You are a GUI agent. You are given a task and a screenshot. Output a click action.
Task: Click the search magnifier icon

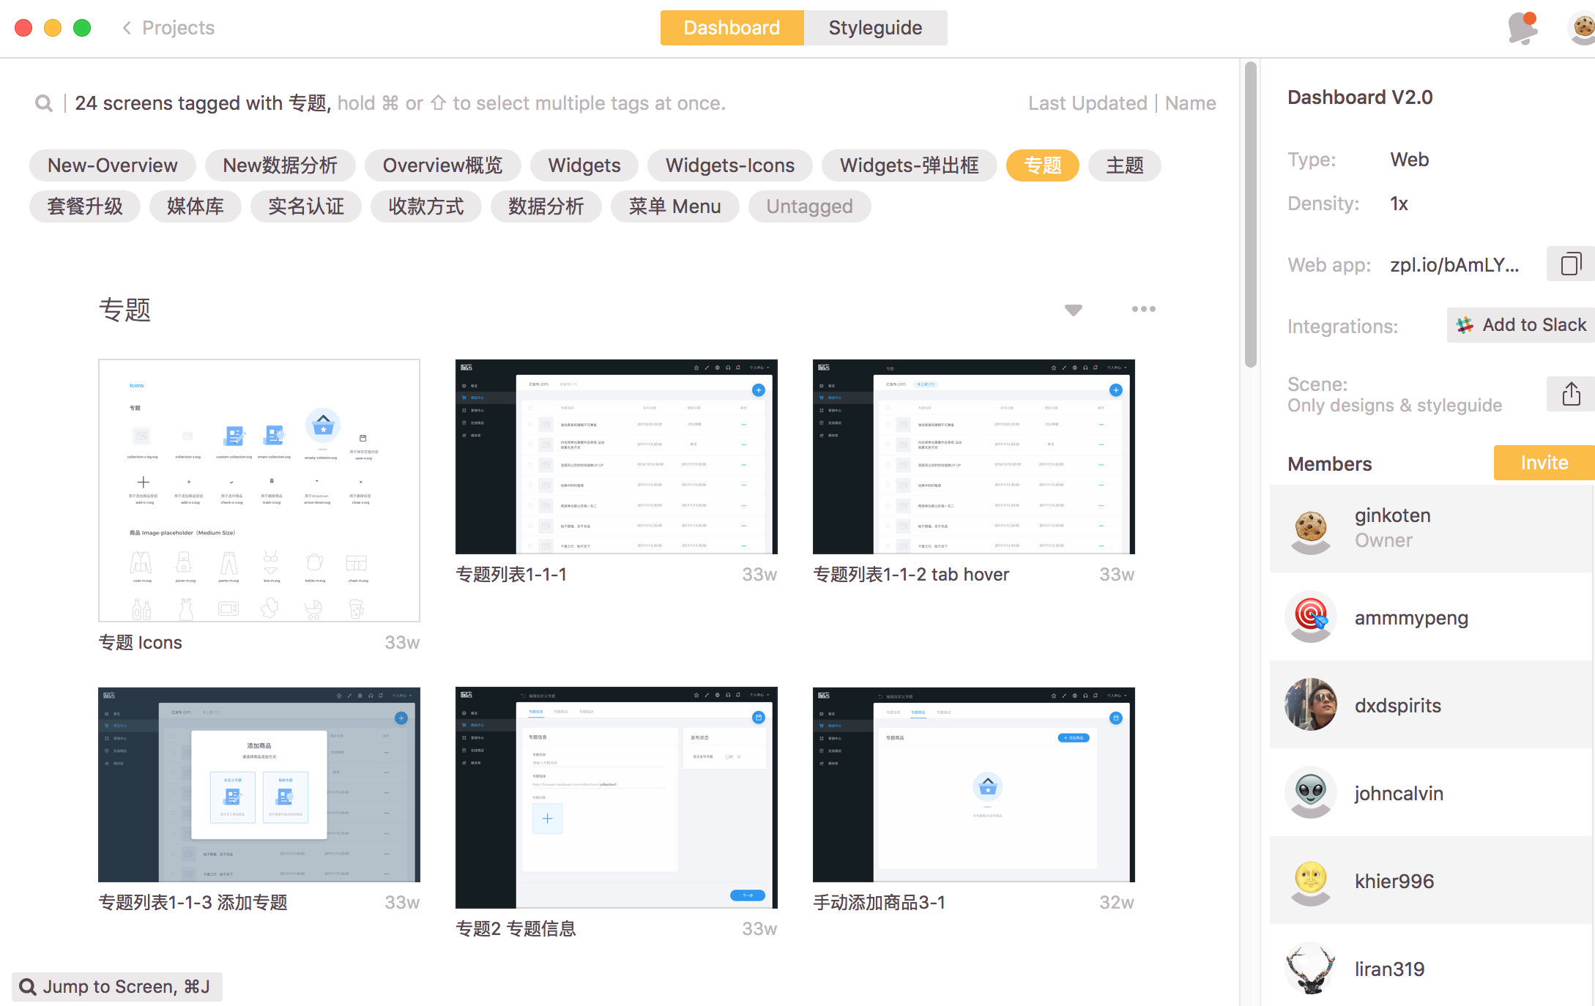tap(44, 103)
